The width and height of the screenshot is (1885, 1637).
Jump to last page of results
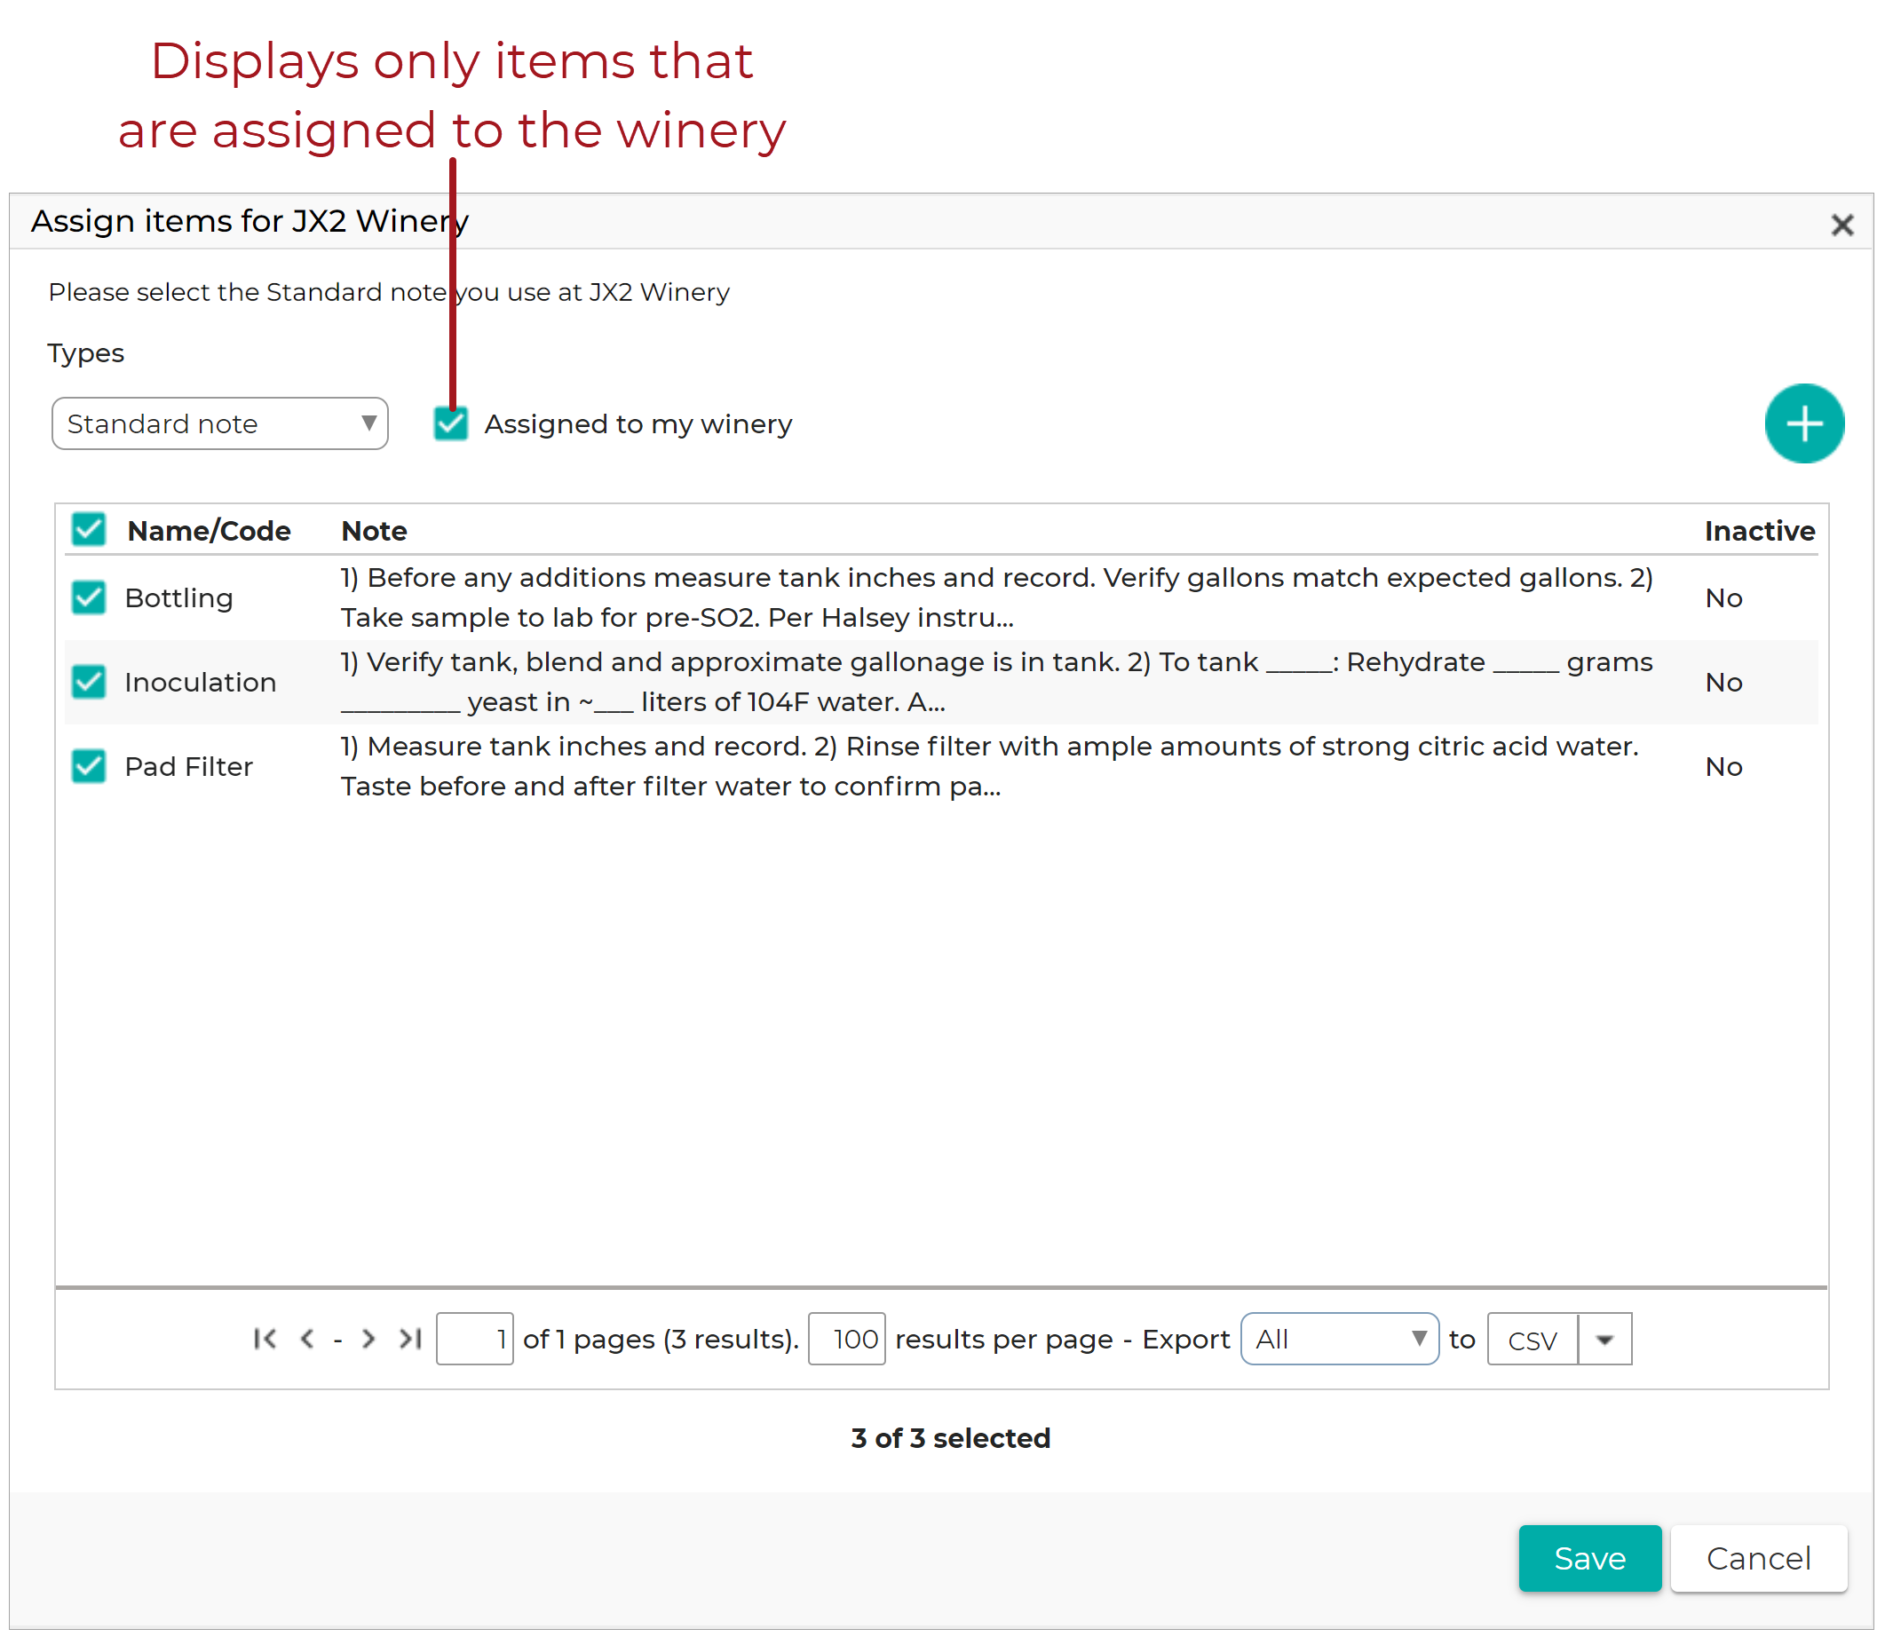click(x=410, y=1339)
